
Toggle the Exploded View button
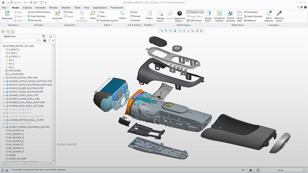pos(195,12)
